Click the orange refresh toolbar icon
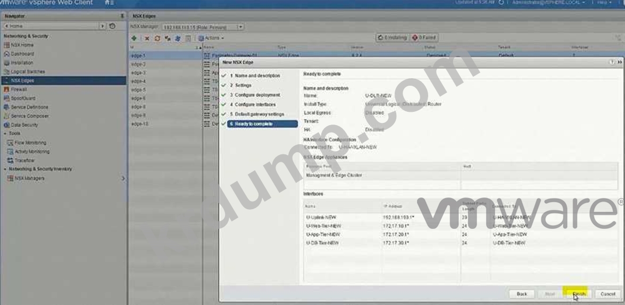 point(157,38)
